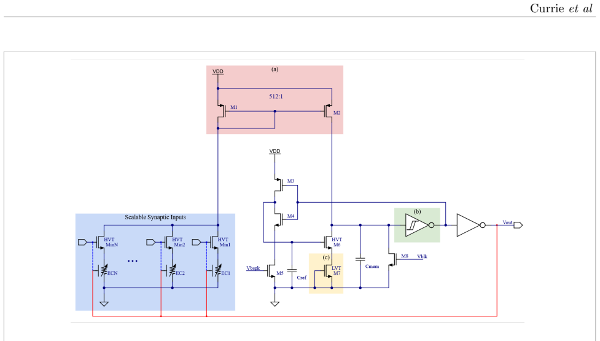Click the "LVT M7" text label
Viewport: 600px width, 341px height.
[337, 270]
